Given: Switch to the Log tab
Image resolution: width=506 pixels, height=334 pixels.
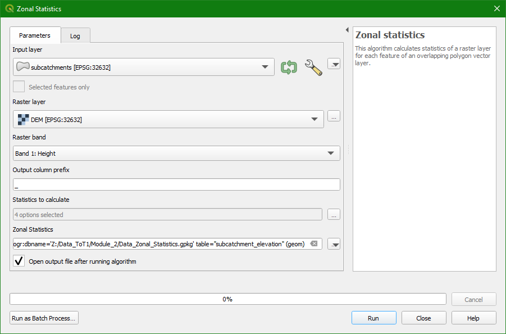Looking at the screenshot, I should [75, 35].
